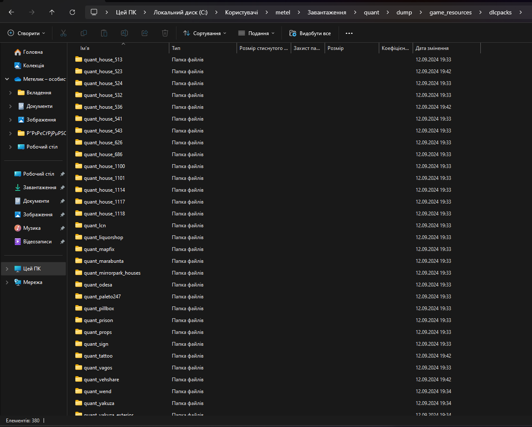
Task: Sort by Коефіцієнт column header
Action: pyautogui.click(x=396, y=48)
